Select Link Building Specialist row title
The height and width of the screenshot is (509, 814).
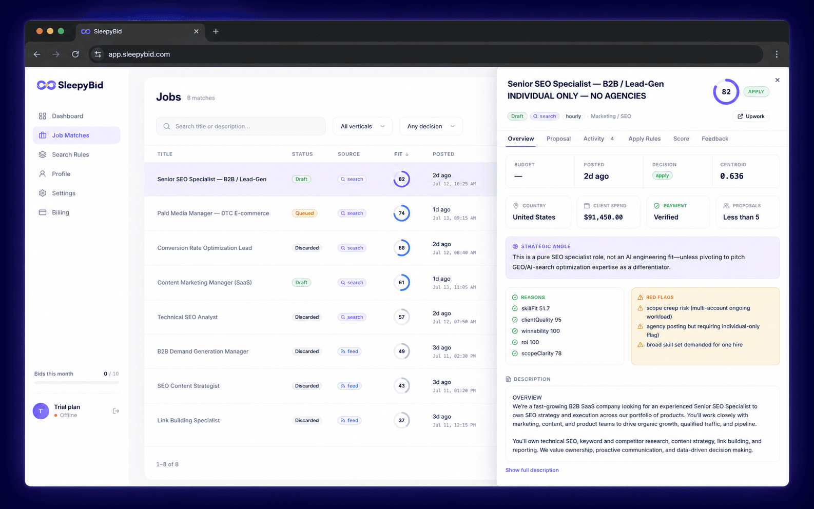click(188, 420)
